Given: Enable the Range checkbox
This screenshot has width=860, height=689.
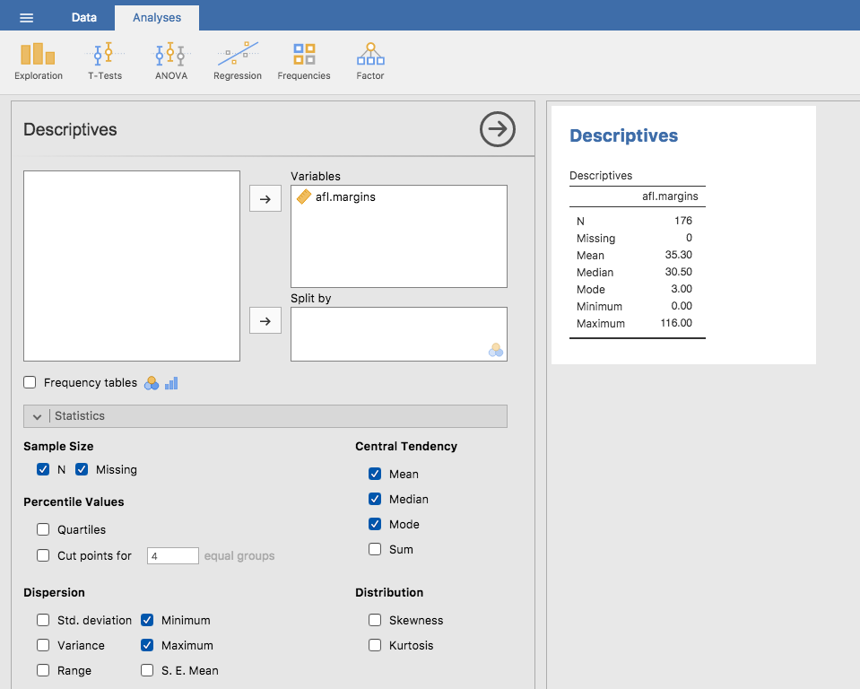Looking at the screenshot, I should point(43,670).
